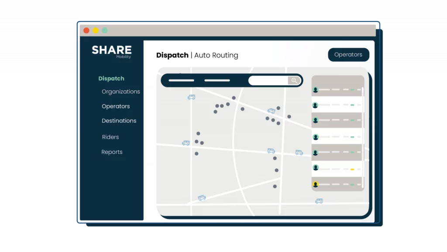Click the lowest gray dot marker on the map
Viewport: 447px width, 252px height.
(275, 186)
